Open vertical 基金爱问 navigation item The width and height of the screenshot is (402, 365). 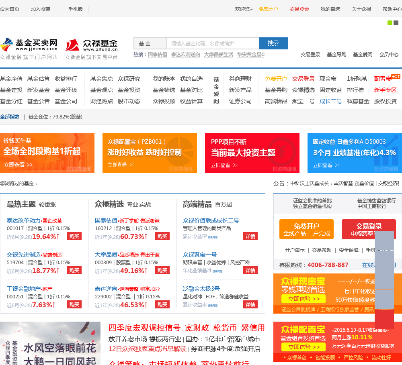216,90
